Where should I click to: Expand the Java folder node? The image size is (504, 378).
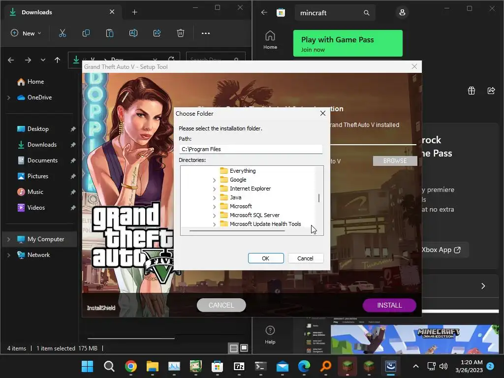pos(215,198)
